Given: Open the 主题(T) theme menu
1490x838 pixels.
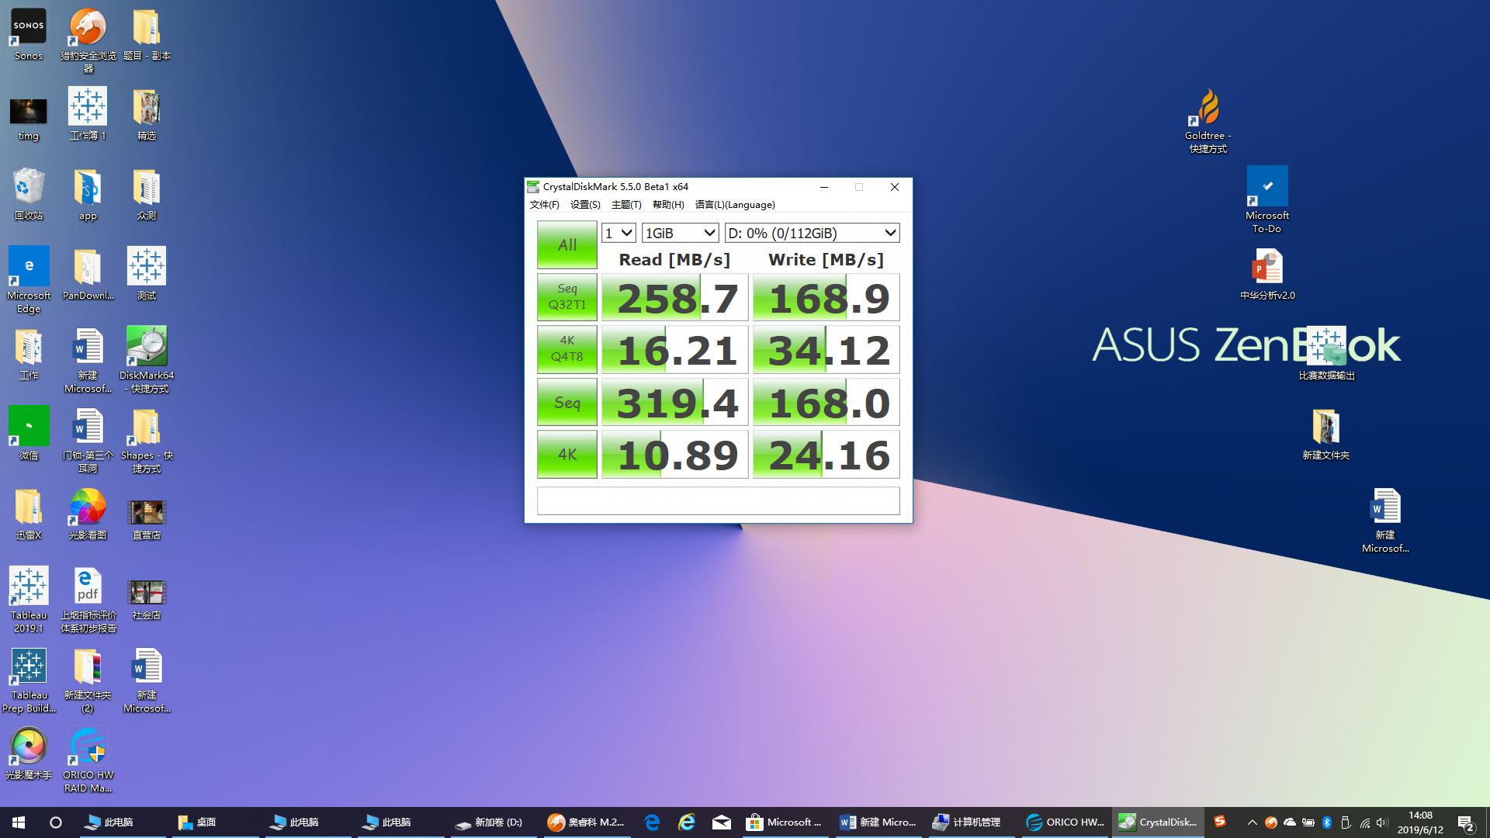Looking at the screenshot, I should coord(626,205).
